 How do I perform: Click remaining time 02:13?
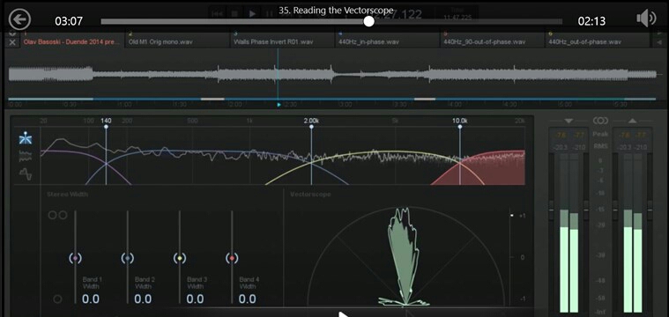point(591,21)
